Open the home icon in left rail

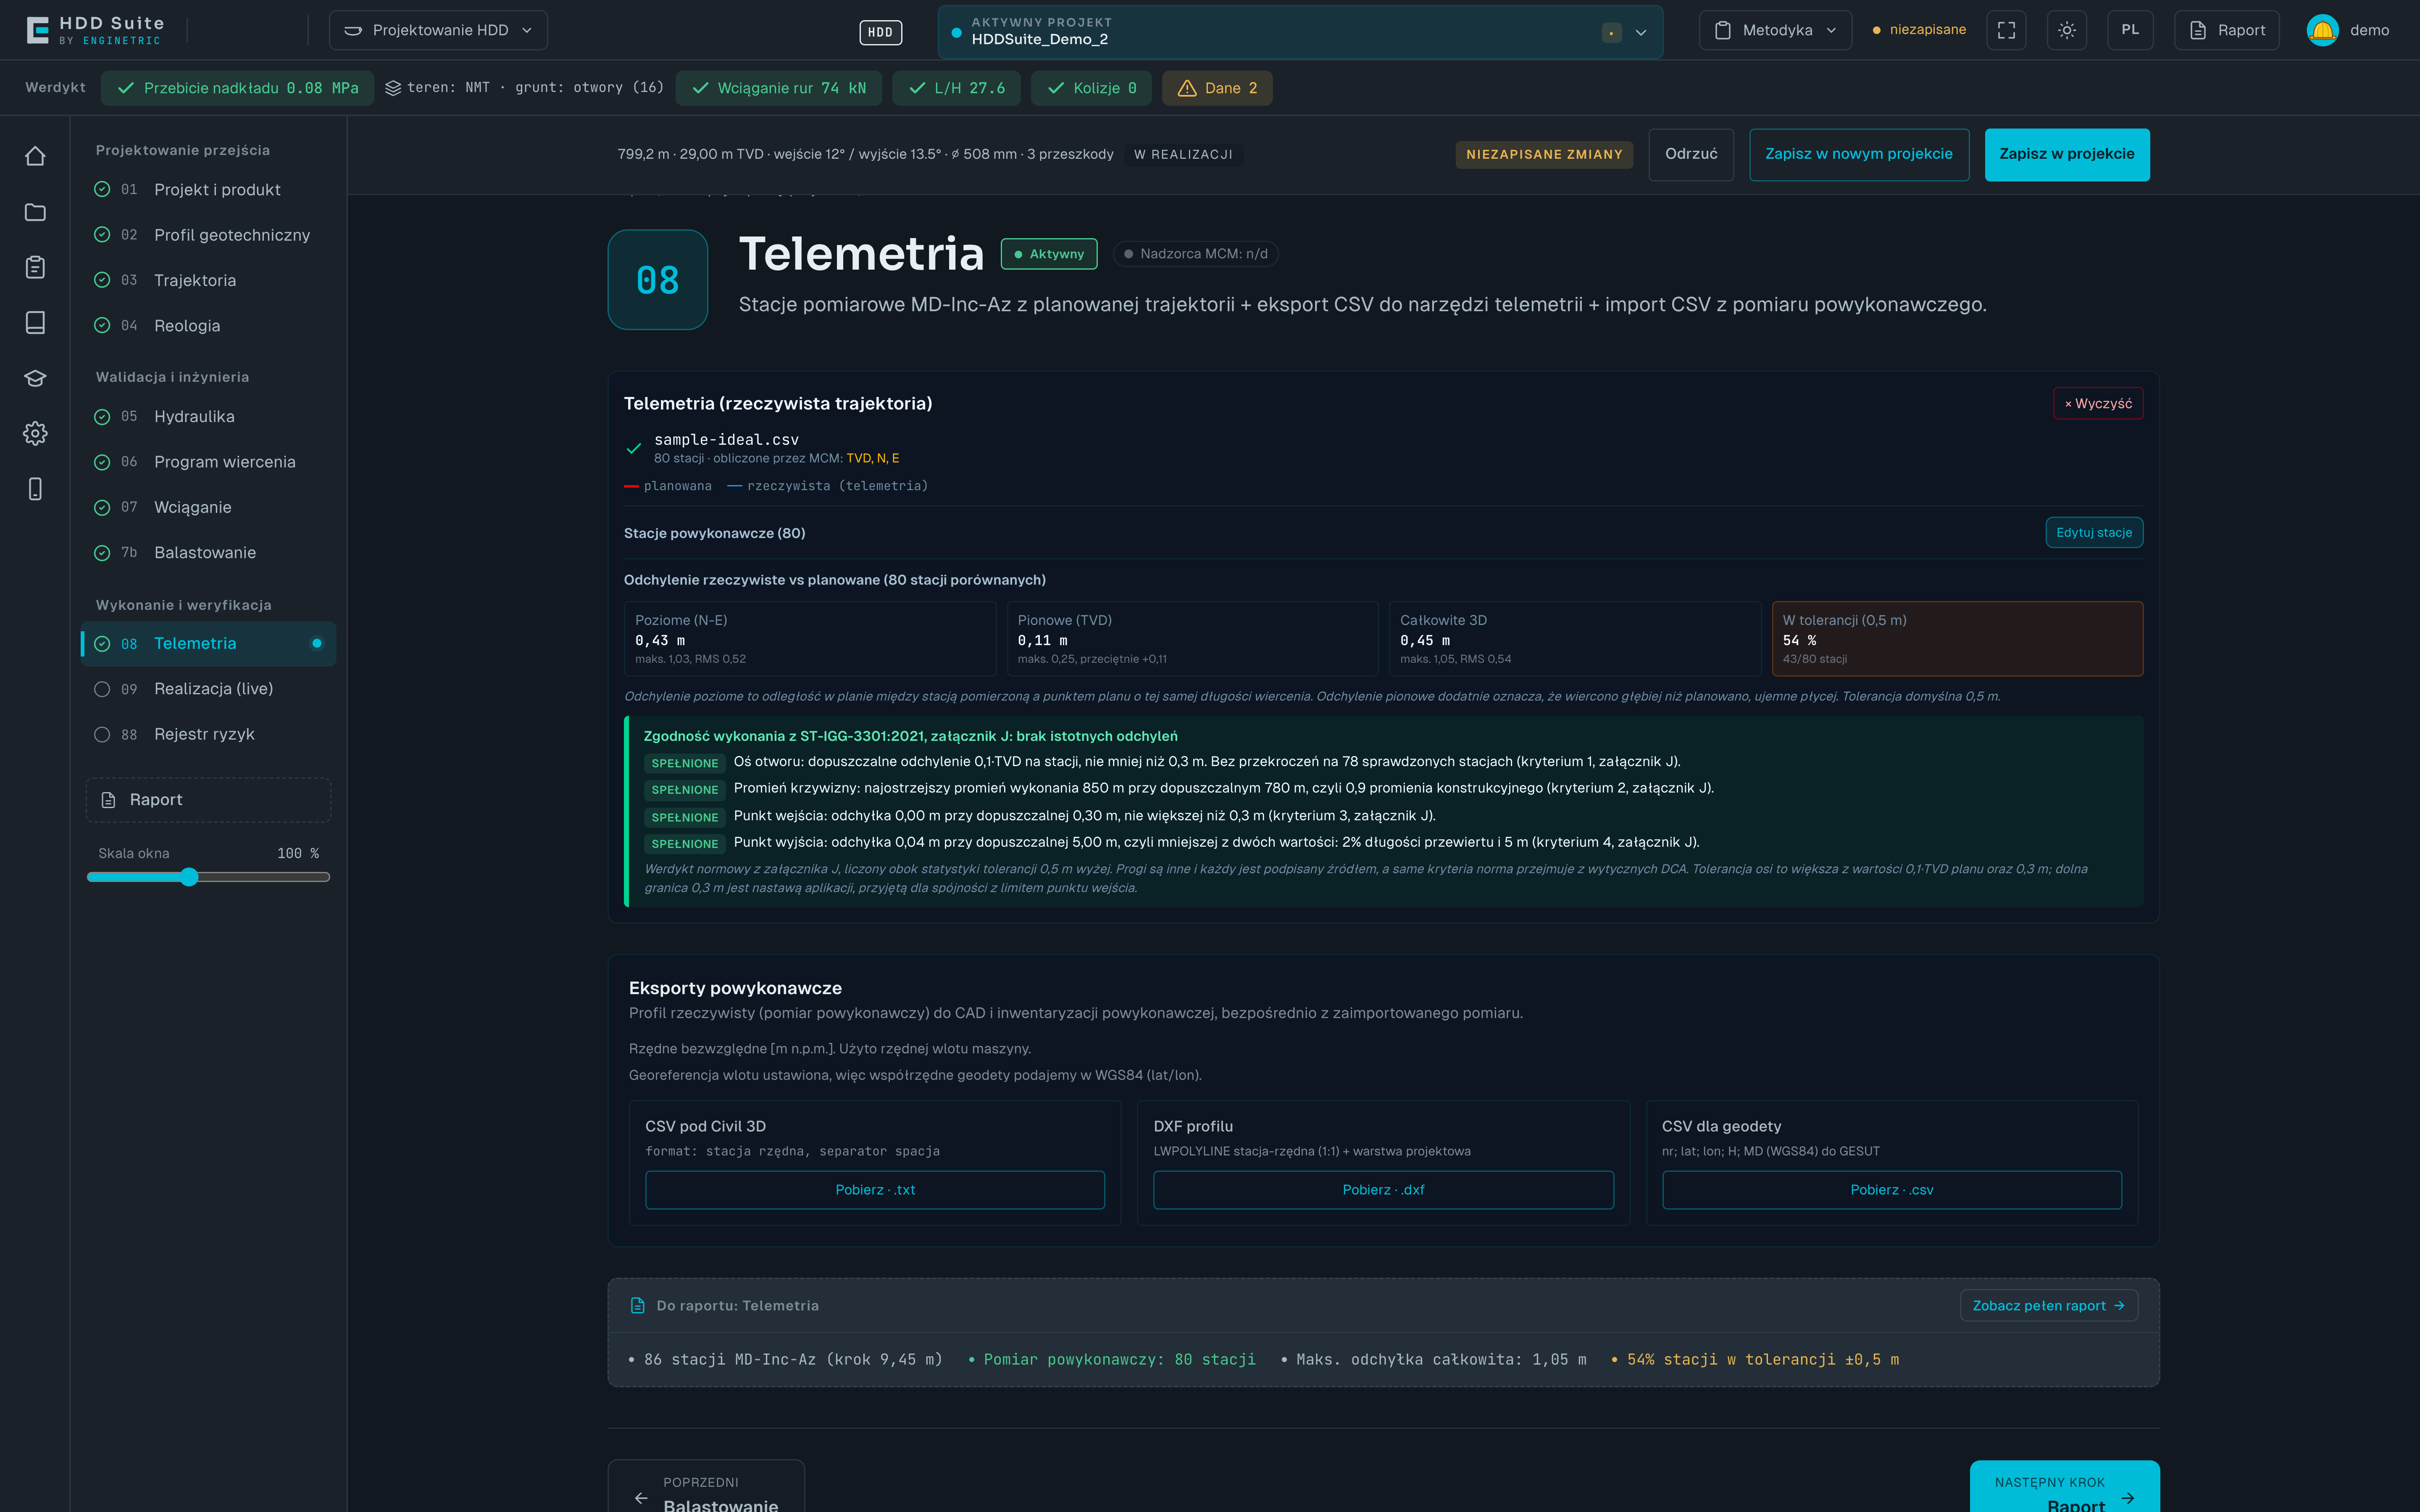pos(35,156)
